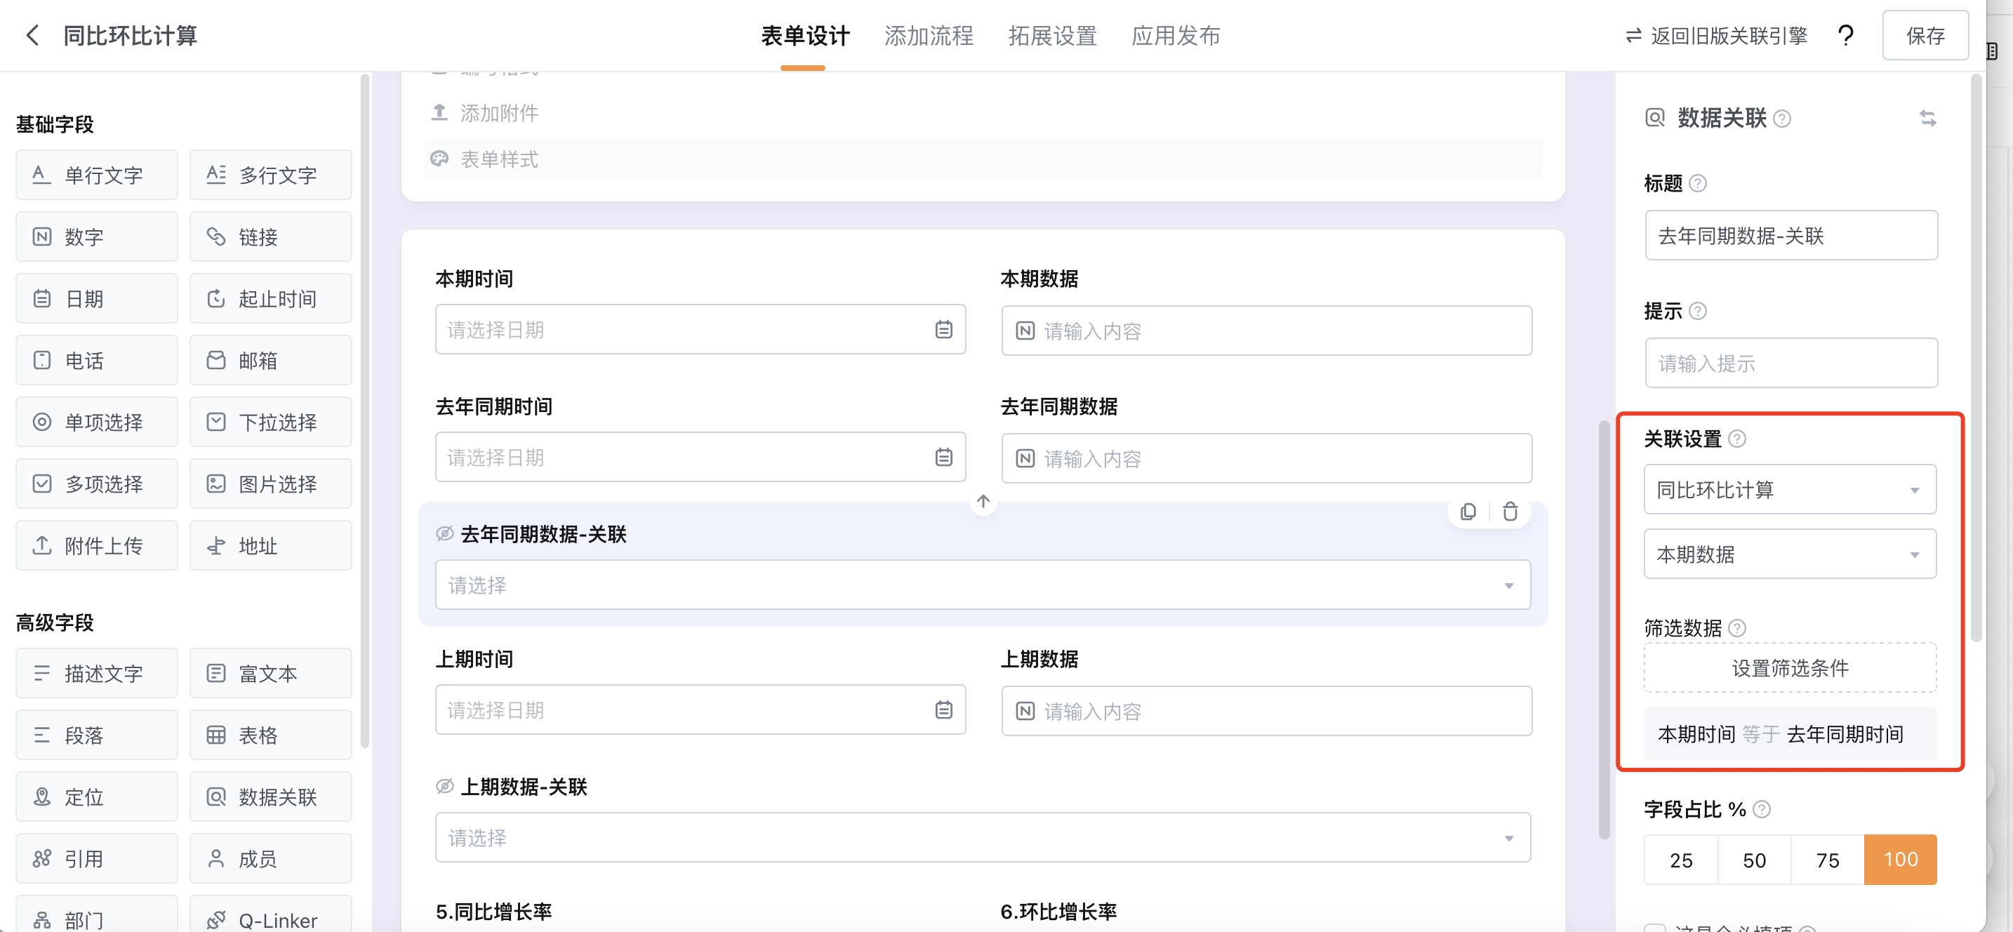
Task: Open the 去年同期数据-关联 请选择 dropdown
Action: 983,585
